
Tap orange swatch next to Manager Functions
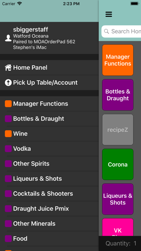8,104
